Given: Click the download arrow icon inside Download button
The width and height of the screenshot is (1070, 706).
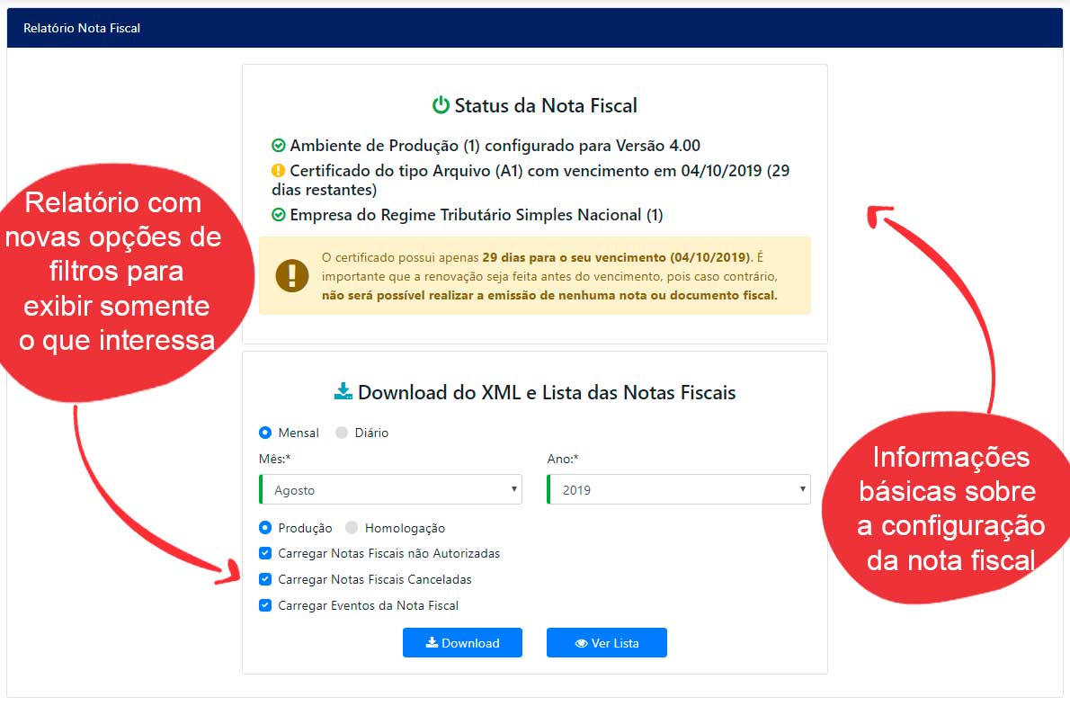Looking at the screenshot, I should [432, 642].
